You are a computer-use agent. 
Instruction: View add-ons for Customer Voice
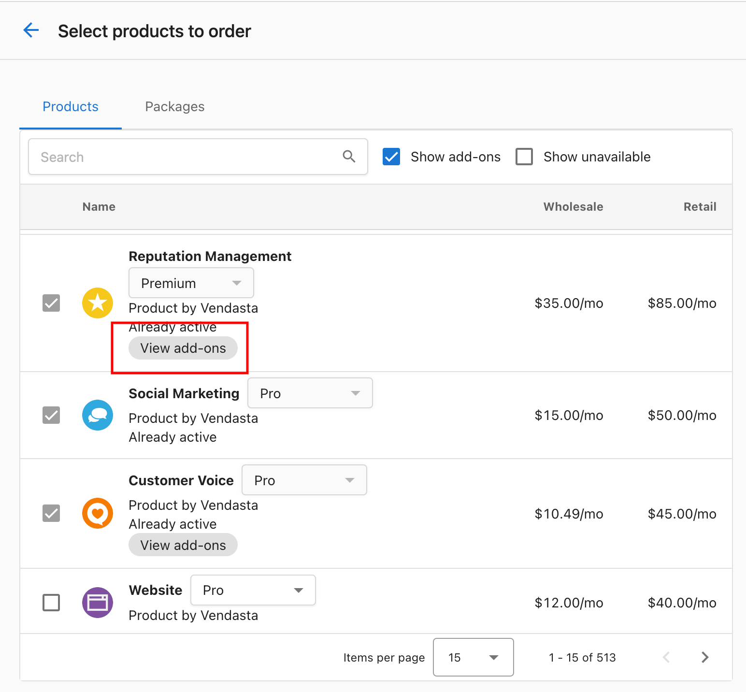coord(183,545)
